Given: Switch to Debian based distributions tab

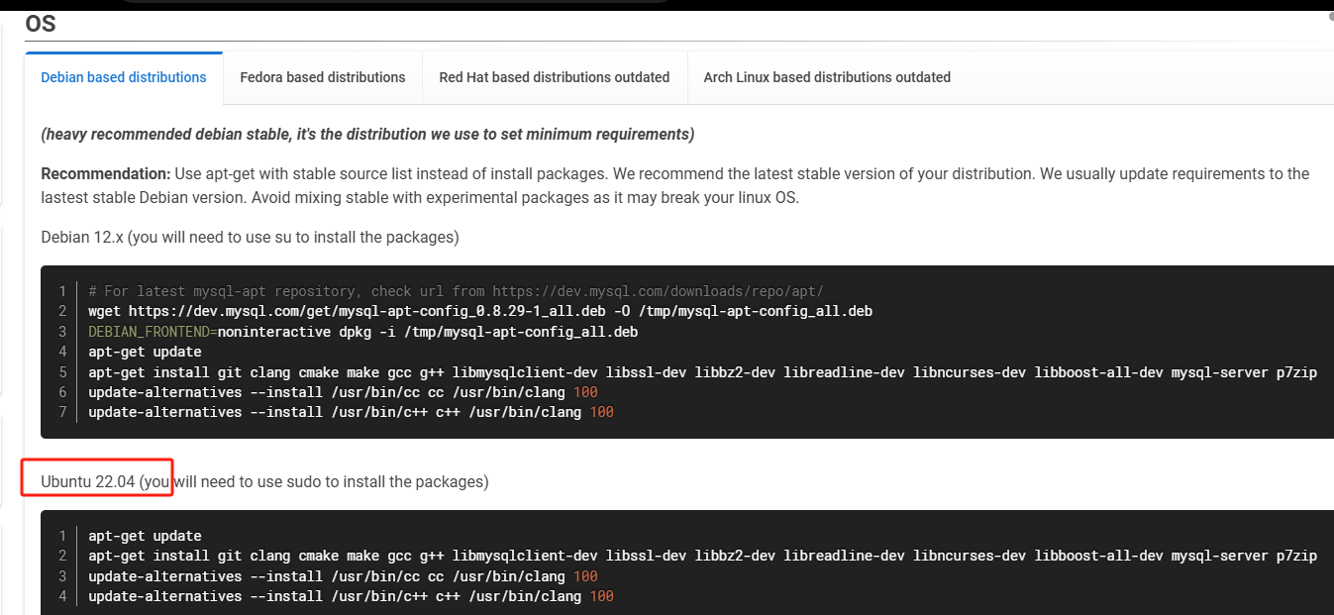Looking at the screenshot, I should pos(124,77).
